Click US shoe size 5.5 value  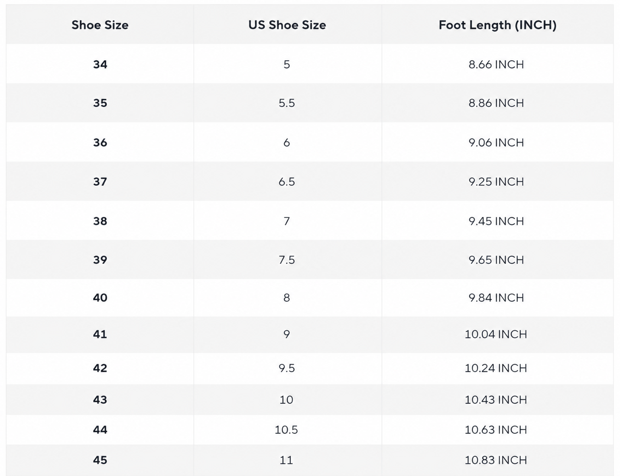(x=287, y=103)
